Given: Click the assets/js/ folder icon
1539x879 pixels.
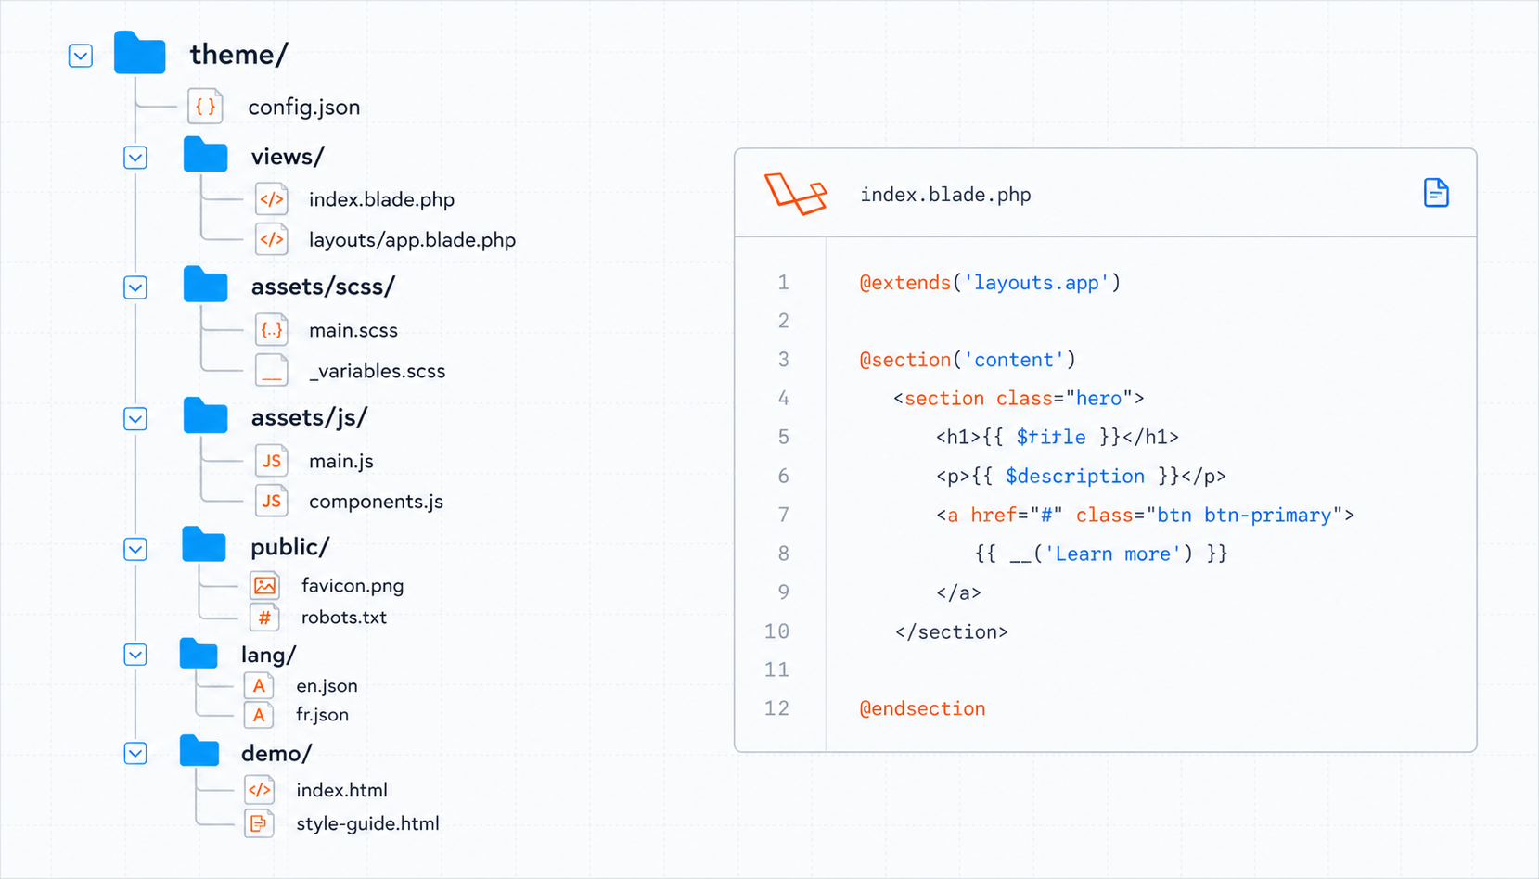Looking at the screenshot, I should pos(205,415).
